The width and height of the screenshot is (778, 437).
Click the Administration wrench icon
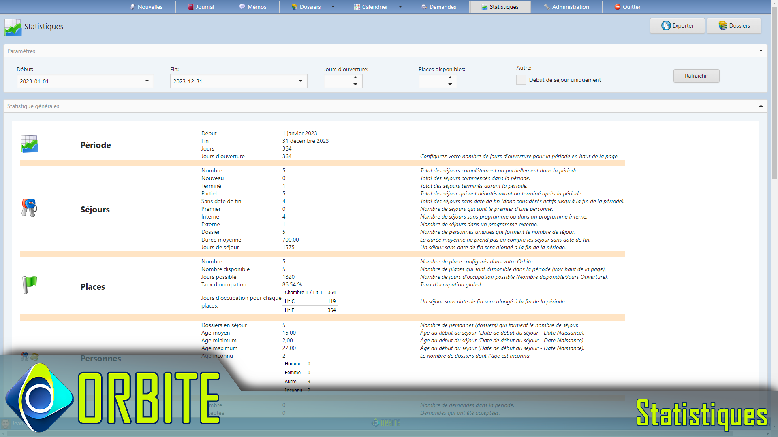[547, 7]
